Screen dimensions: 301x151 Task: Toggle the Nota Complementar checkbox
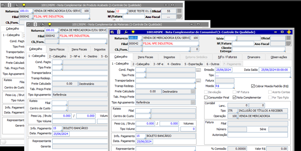(x=235, y=98)
